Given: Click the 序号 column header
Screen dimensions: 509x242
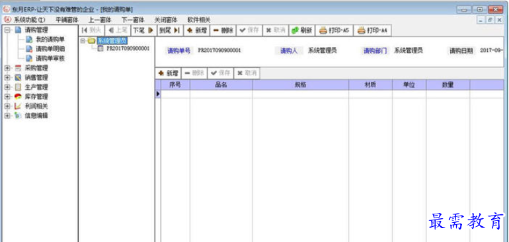Looking at the screenshot, I should [175, 85].
